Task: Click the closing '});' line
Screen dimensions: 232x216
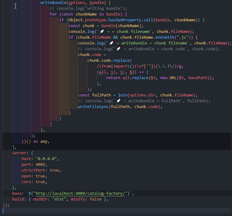Action: tap(6, 205)
